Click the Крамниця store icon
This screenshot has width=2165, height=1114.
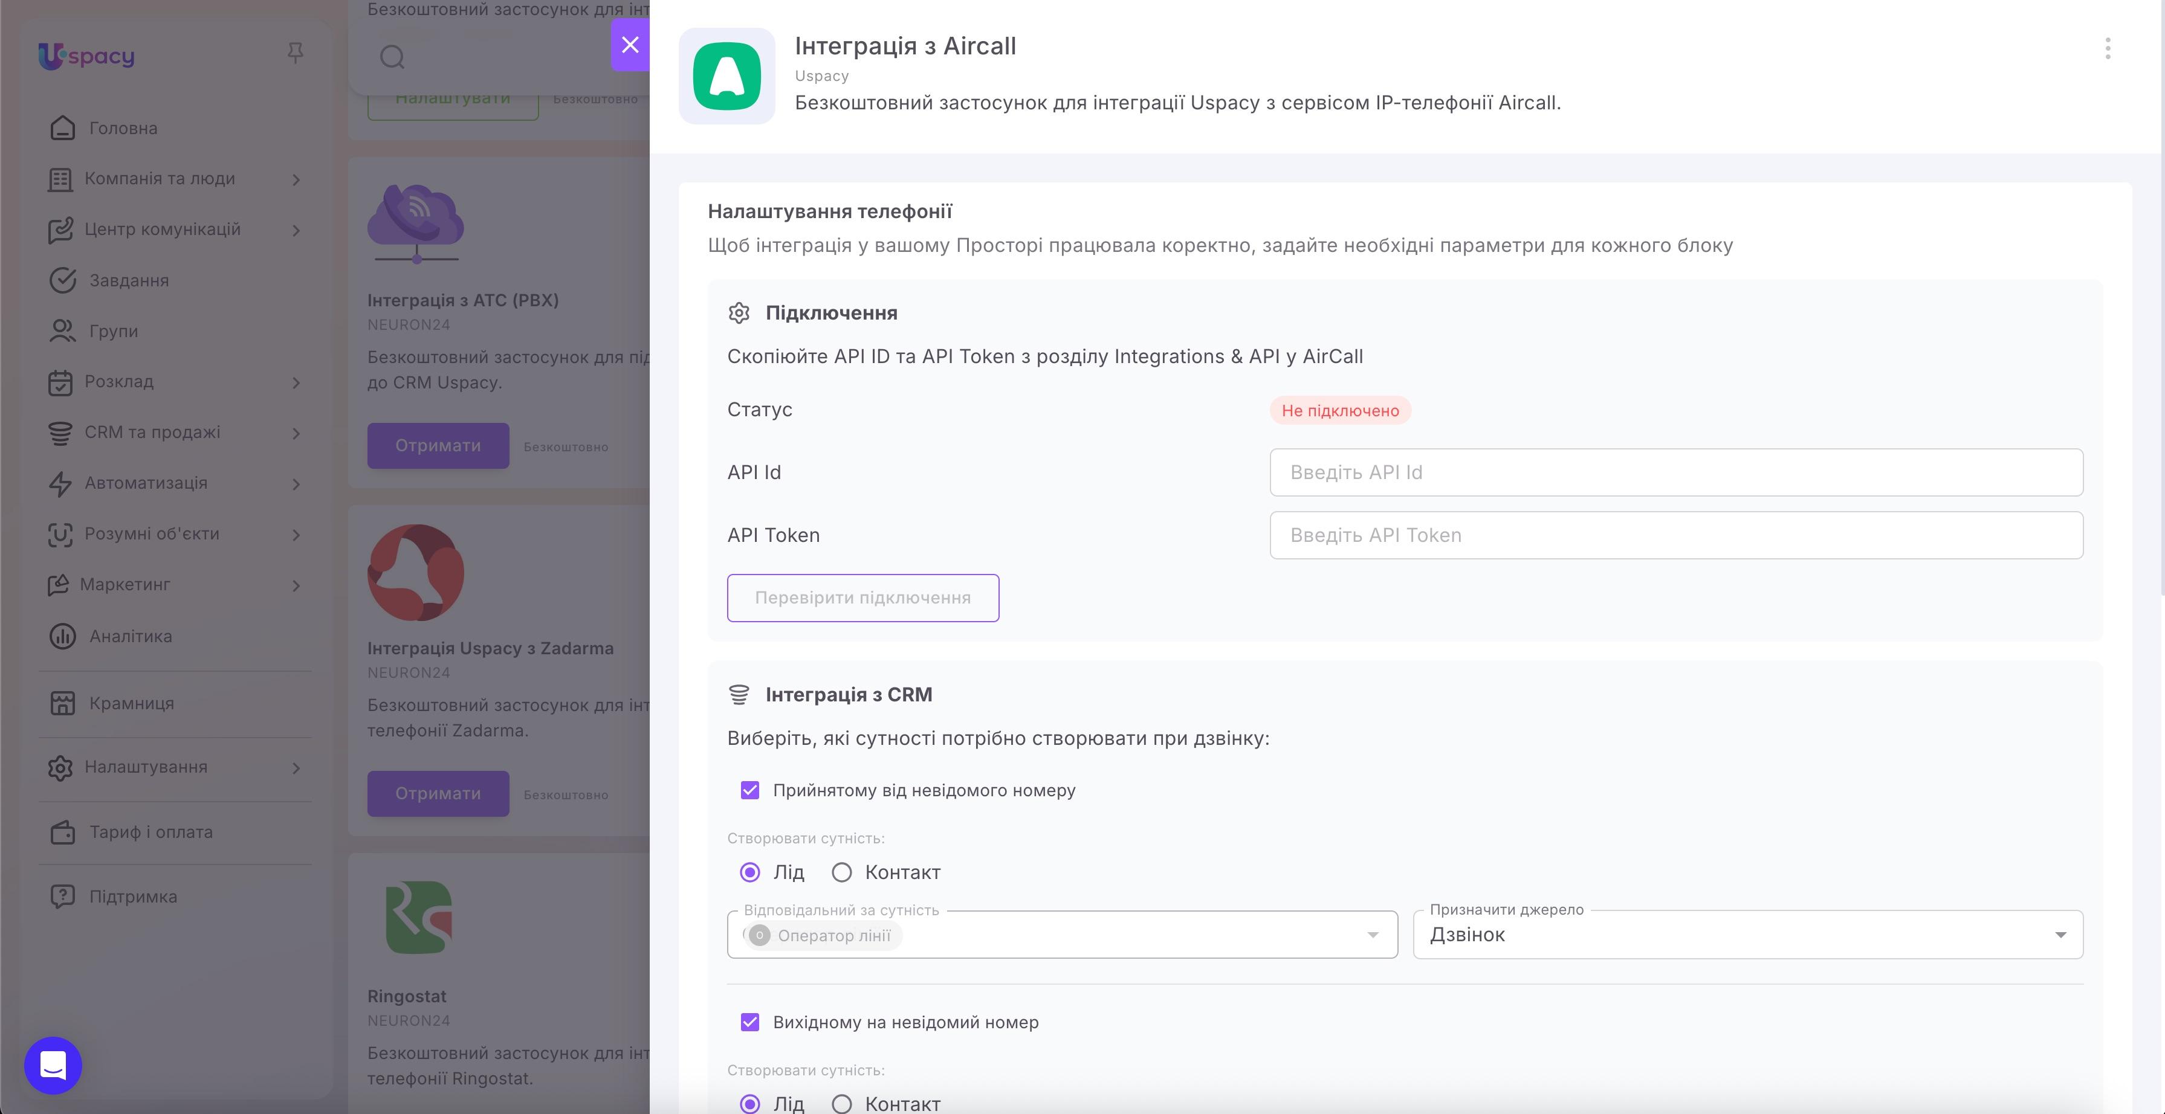click(x=62, y=703)
